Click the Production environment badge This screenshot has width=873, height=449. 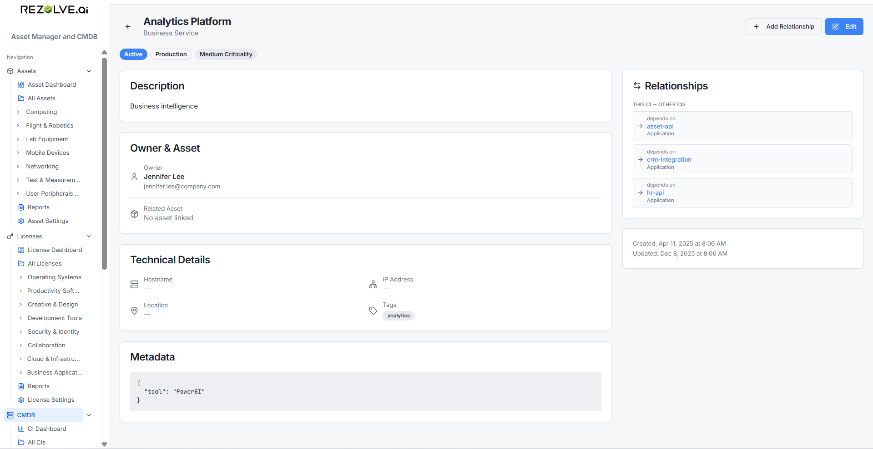171,54
